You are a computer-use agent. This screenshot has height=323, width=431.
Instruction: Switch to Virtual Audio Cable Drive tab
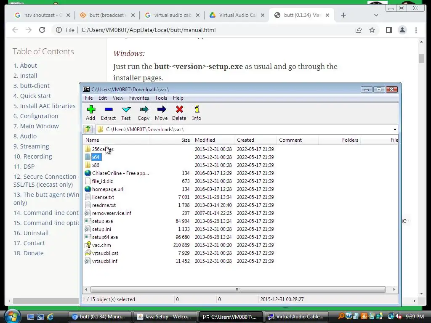[x=237, y=15]
